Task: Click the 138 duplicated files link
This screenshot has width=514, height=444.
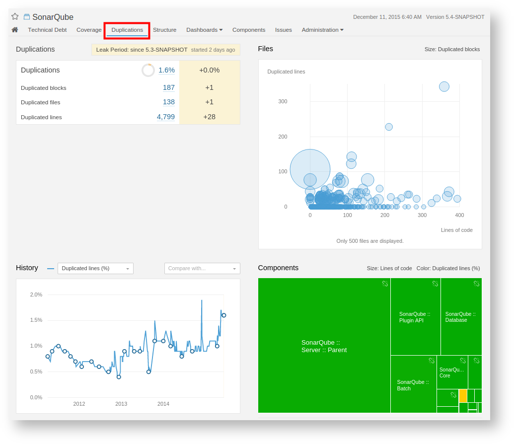Action: (169, 102)
